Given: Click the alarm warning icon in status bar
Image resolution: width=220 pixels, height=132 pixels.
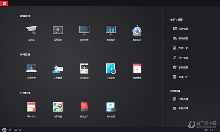Looking at the screenshot, I should point(4,130).
